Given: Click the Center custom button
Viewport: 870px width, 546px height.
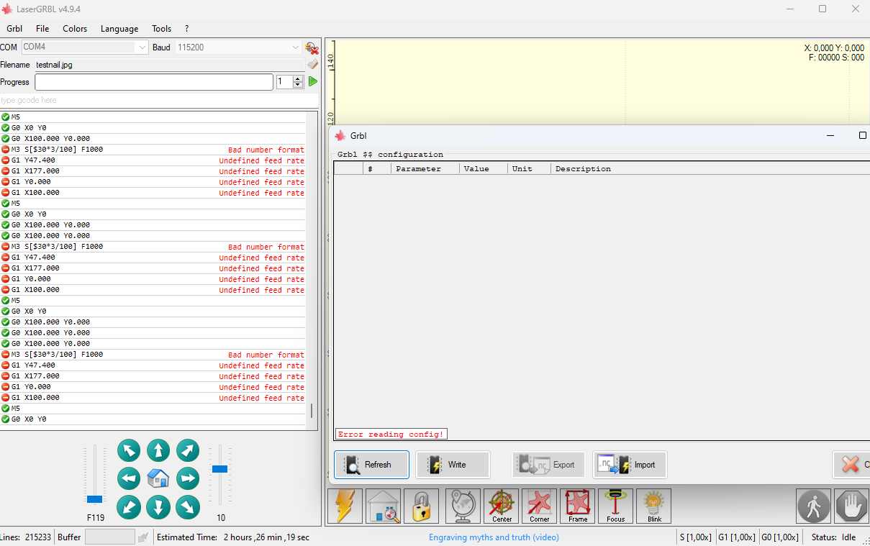Looking at the screenshot, I should 502,506.
